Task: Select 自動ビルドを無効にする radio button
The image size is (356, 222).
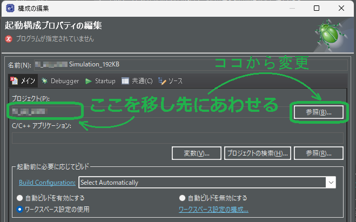Action: (183, 198)
